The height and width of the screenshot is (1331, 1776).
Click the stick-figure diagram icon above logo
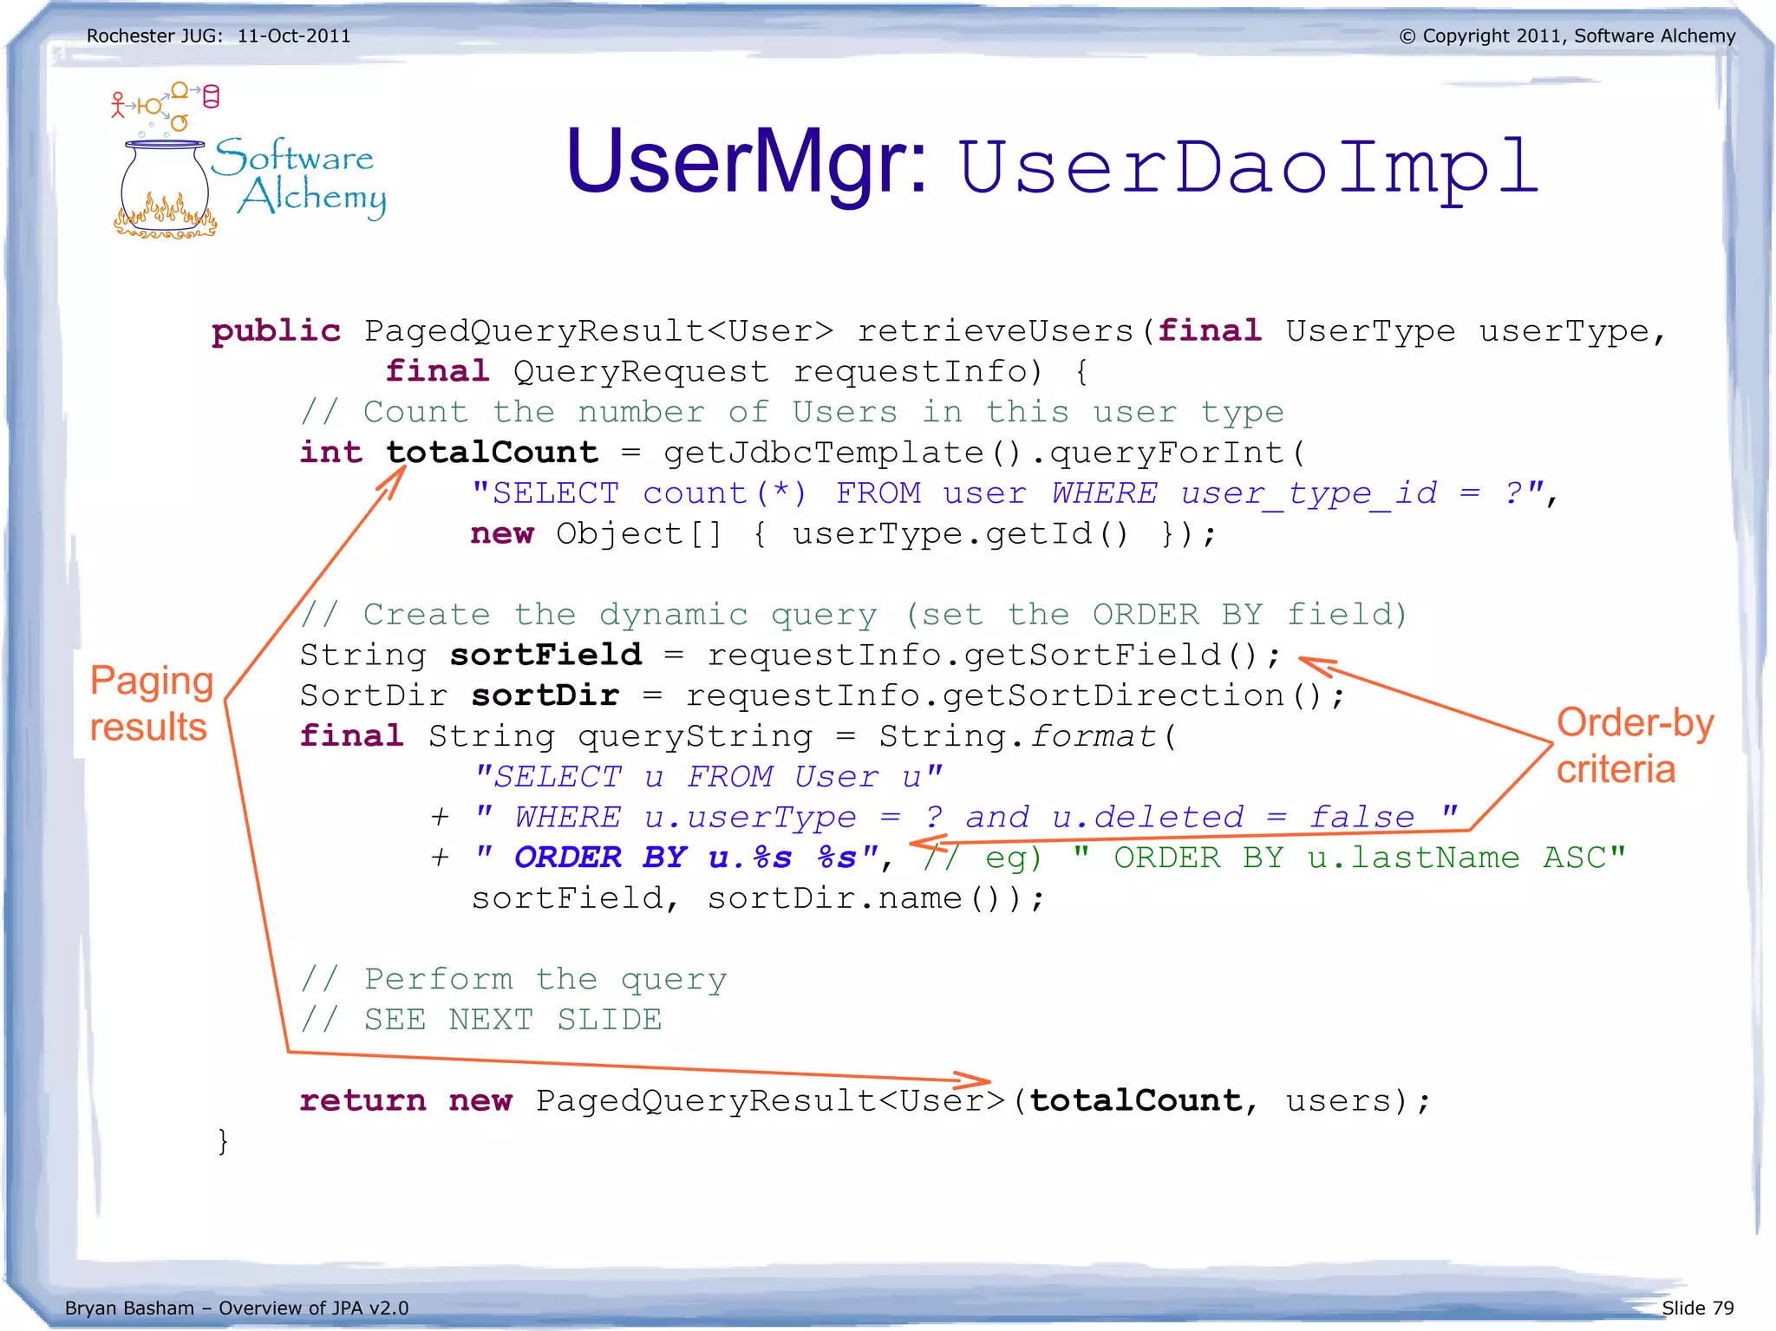click(119, 105)
